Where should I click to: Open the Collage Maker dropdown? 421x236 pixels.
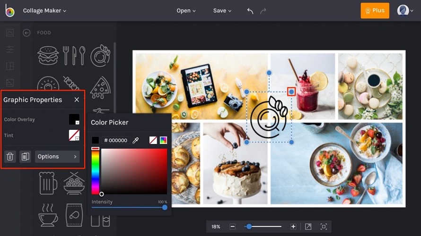click(x=44, y=10)
